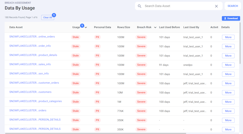Click the Download button
Screen dimensions: 243x134
pos(231,18)
